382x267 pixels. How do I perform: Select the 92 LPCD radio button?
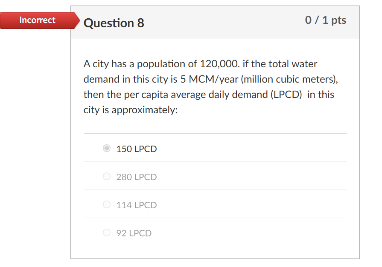(106, 233)
